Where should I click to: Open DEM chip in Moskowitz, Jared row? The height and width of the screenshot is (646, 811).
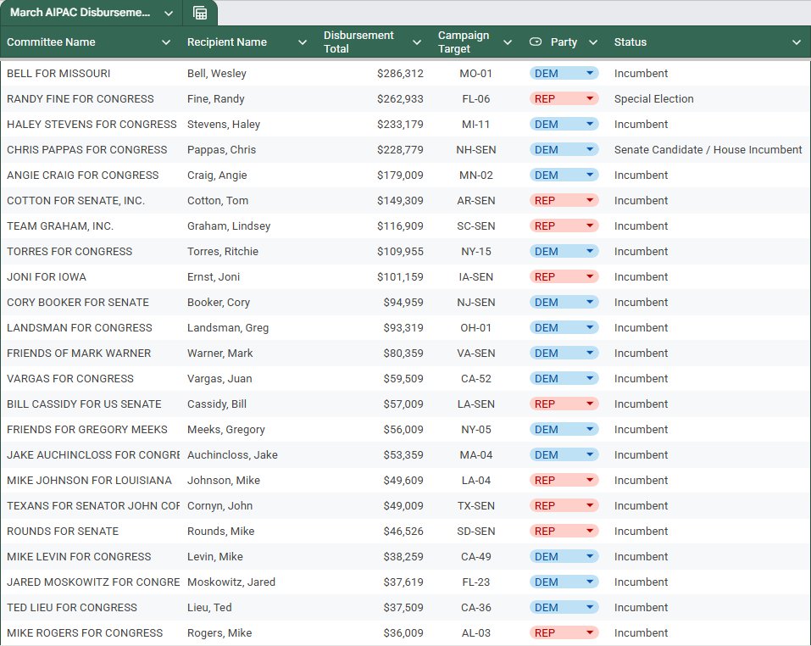click(564, 582)
